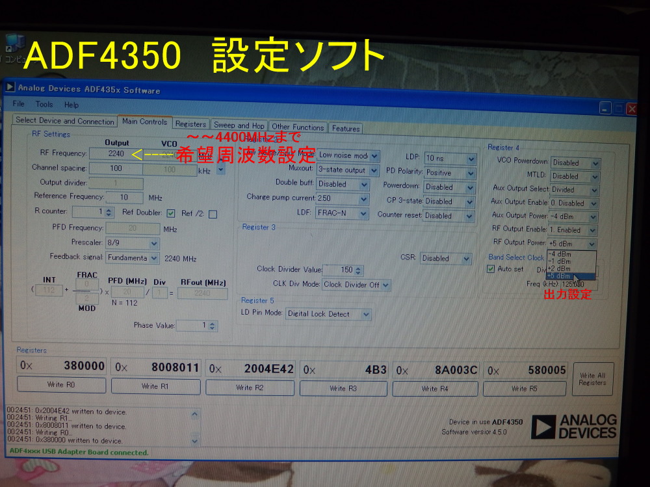Viewport: 650px width, 487px height.
Task: Toggle Band Select Clock Auto set
Action: [490, 269]
